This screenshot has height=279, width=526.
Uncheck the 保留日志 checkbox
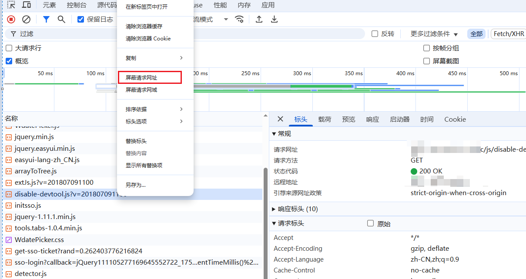(x=80, y=19)
